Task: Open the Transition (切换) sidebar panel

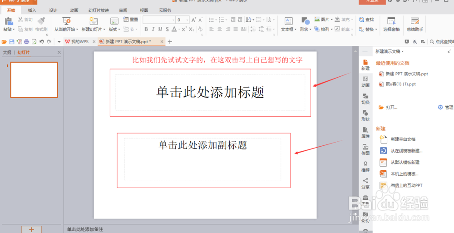Action: click(365, 99)
